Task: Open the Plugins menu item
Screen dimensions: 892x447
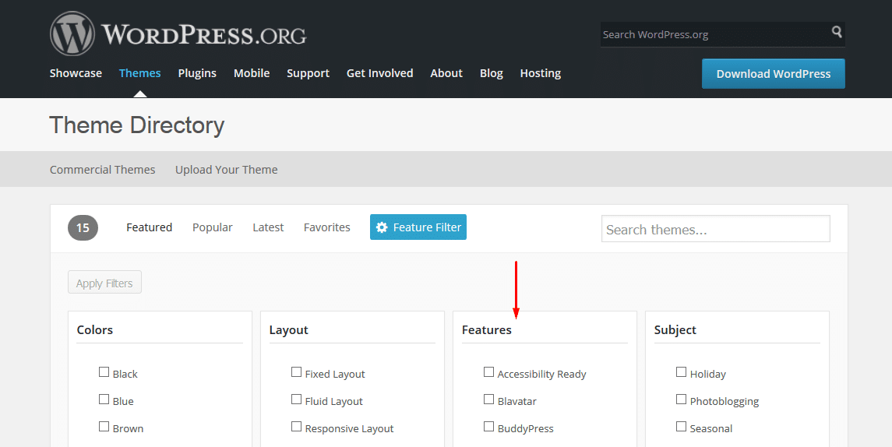Action: click(197, 73)
